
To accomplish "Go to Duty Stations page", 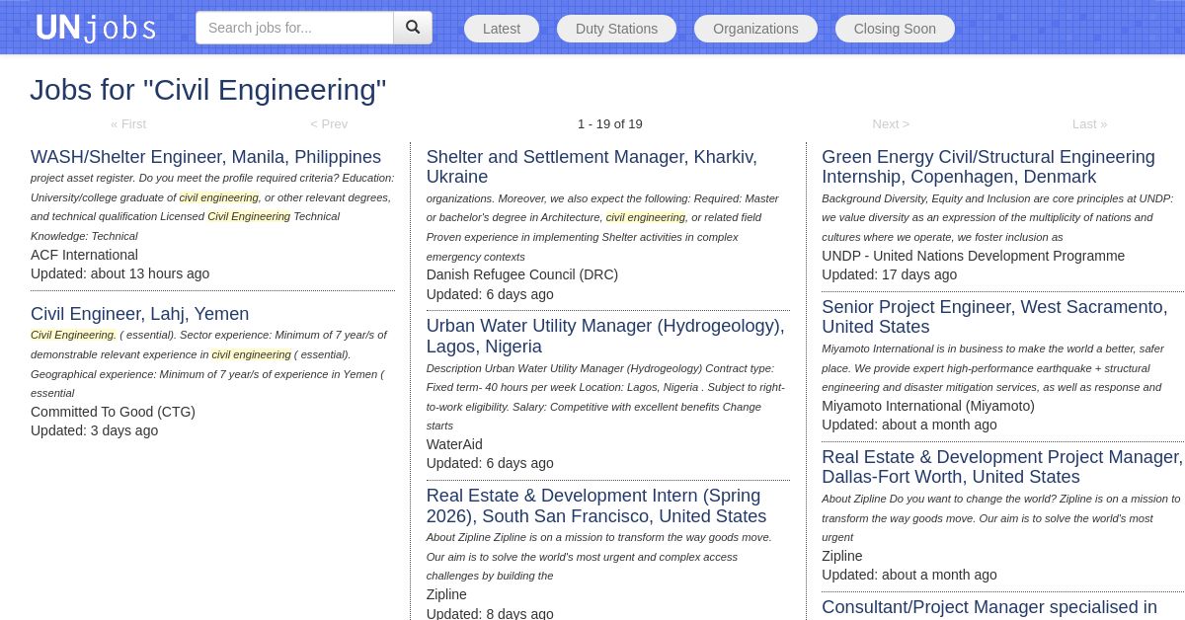I will pyautogui.click(x=616, y=29).
